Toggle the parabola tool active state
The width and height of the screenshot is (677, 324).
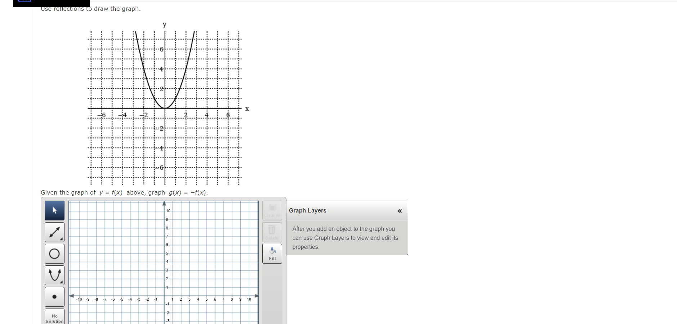[54, 275]
